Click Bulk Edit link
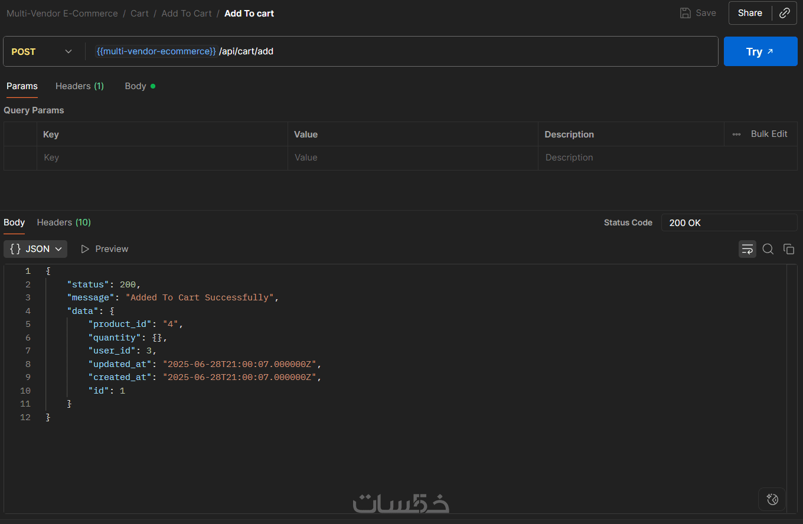The image size is (803, 524). coord(769,134)
